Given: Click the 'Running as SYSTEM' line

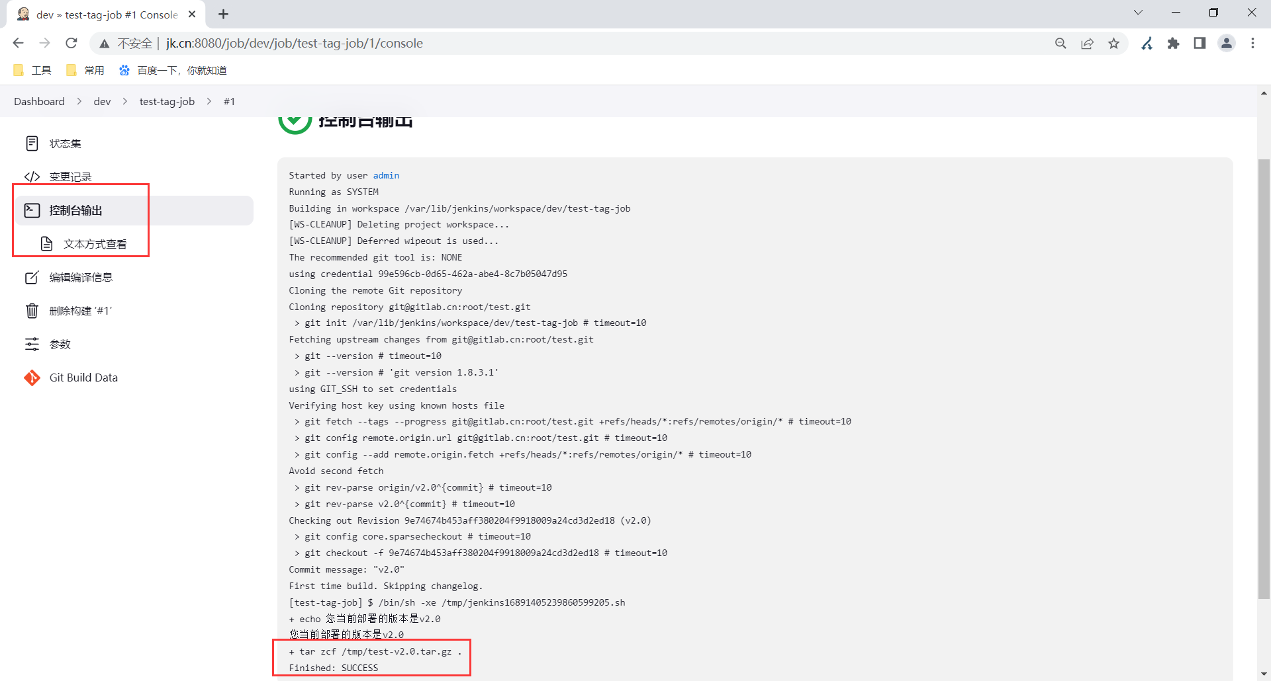Looking at the screenshot, I should pyautogui.click(x=334, y=192).
